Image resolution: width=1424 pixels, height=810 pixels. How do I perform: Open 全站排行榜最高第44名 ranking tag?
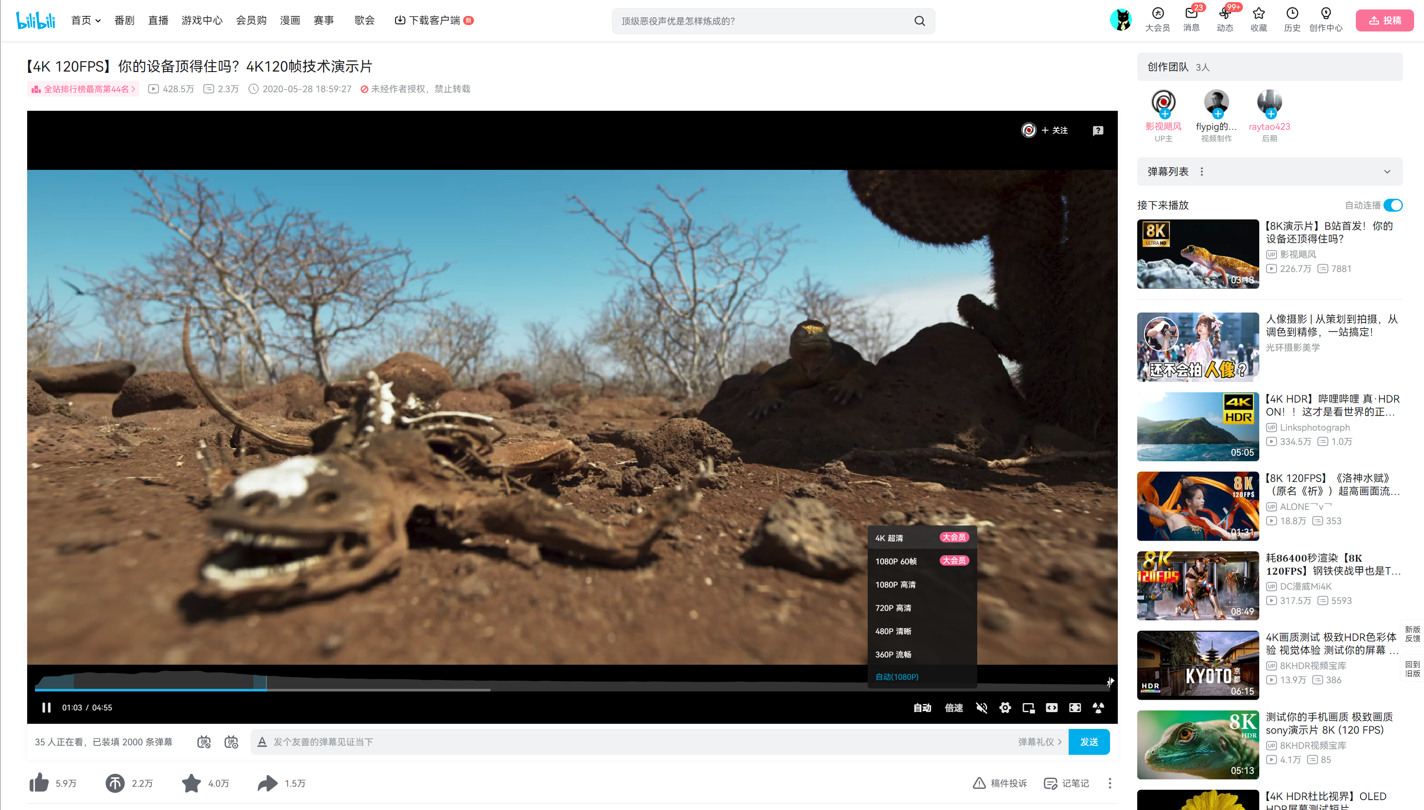[x=84, y=89]
